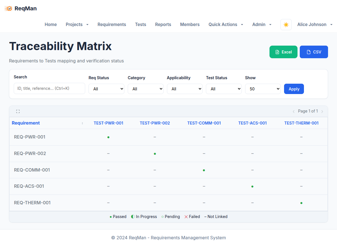Open the Test Status filter dropdown
Screen dimensions: 337x246
click(x=224, y=89)
